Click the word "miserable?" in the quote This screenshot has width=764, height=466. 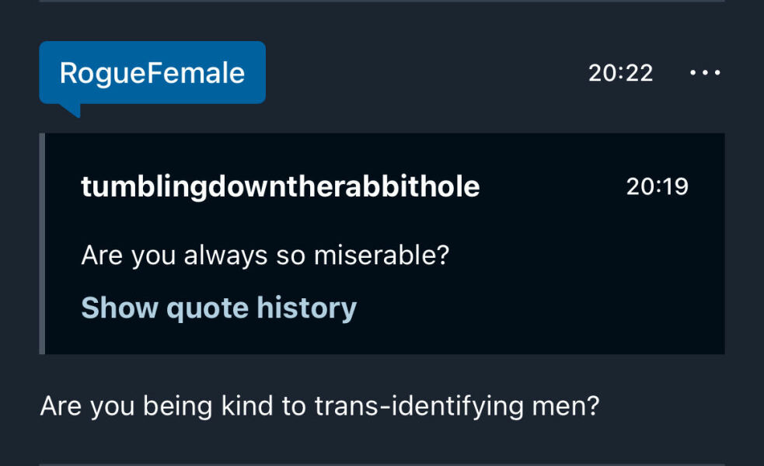tap(382, 255)
